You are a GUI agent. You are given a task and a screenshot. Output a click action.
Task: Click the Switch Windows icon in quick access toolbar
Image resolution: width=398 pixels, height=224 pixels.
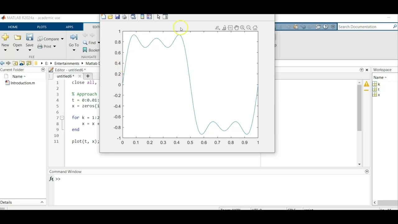click(318, 27)
